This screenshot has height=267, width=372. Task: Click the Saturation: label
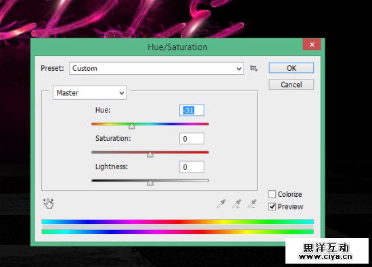click(x=113, y=138)
